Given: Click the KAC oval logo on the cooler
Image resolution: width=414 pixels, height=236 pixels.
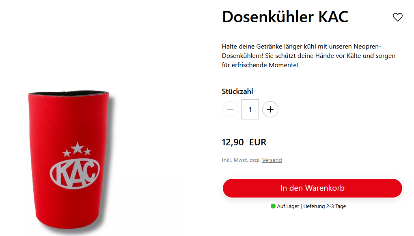Looking at the screenshot, I should [75, 173].
